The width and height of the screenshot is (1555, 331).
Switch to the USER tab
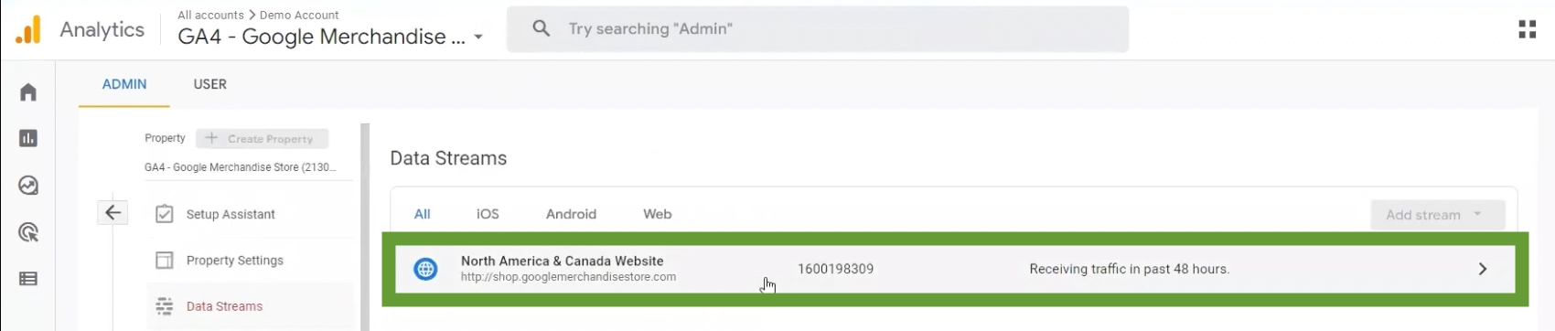click(x=209, y=84)
